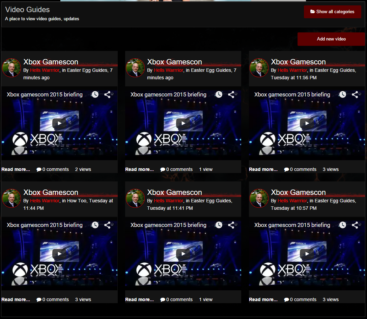Click Hells Warrrior on the 11:41 PM post
This screenshot has height=319, width=367.
(169, 201)
